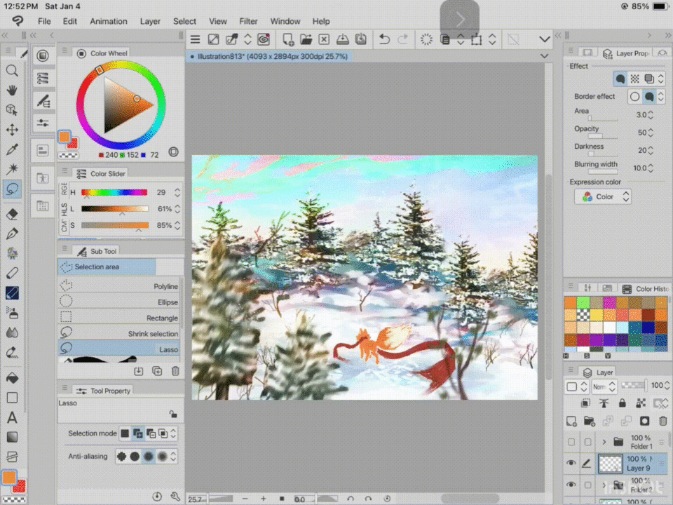Viewport: 673px width, 505px height.
Task: Select the white border effect option
Action: click(x=635, y=97)
